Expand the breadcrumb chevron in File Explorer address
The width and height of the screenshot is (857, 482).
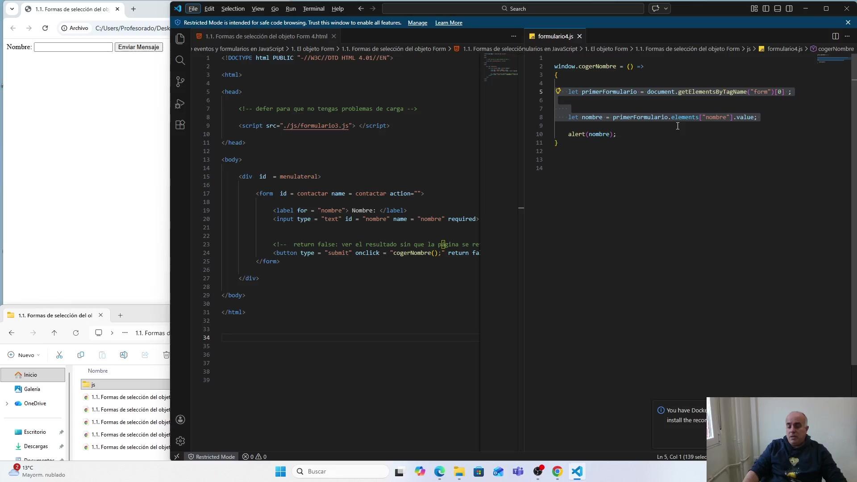112,333
